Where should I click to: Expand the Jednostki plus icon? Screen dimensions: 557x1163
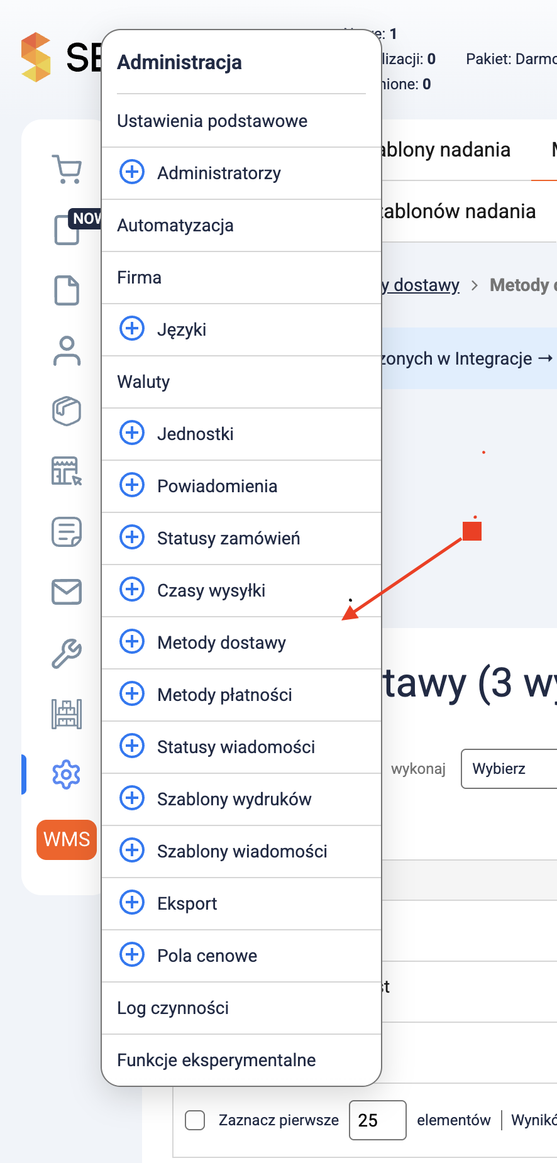[132, 433]
